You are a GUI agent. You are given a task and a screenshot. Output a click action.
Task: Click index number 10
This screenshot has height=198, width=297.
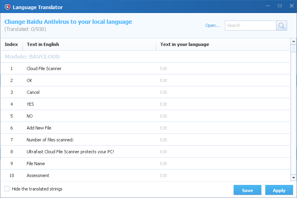pos(11,175)
